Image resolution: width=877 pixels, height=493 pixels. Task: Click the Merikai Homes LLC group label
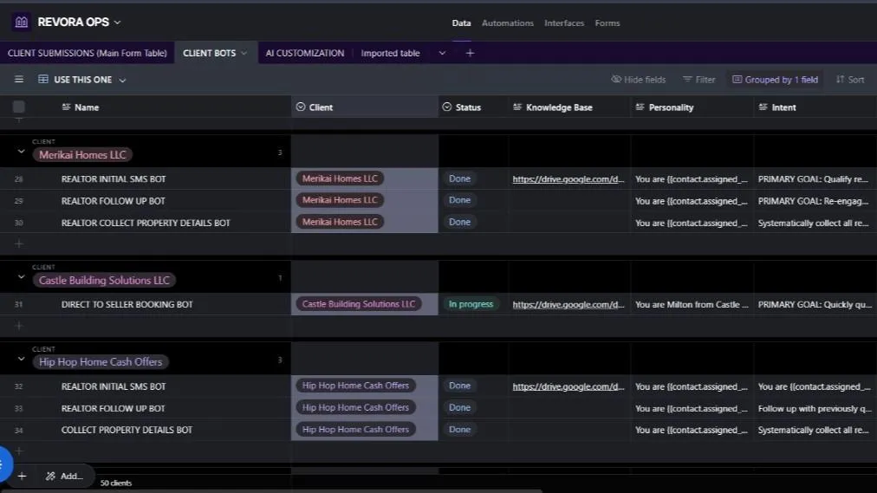click(x=83, y=155)
